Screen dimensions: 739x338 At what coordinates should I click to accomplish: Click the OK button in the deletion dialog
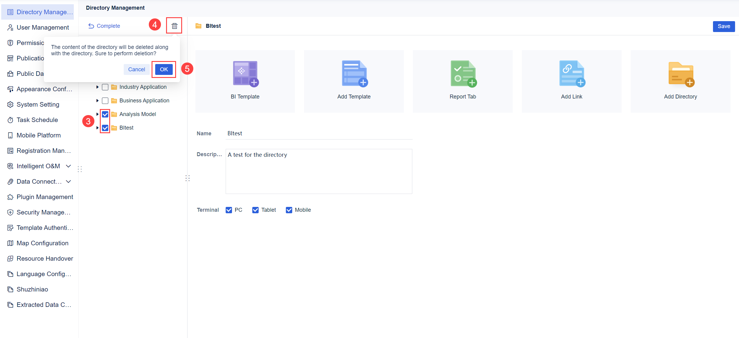tap(164, 69)
